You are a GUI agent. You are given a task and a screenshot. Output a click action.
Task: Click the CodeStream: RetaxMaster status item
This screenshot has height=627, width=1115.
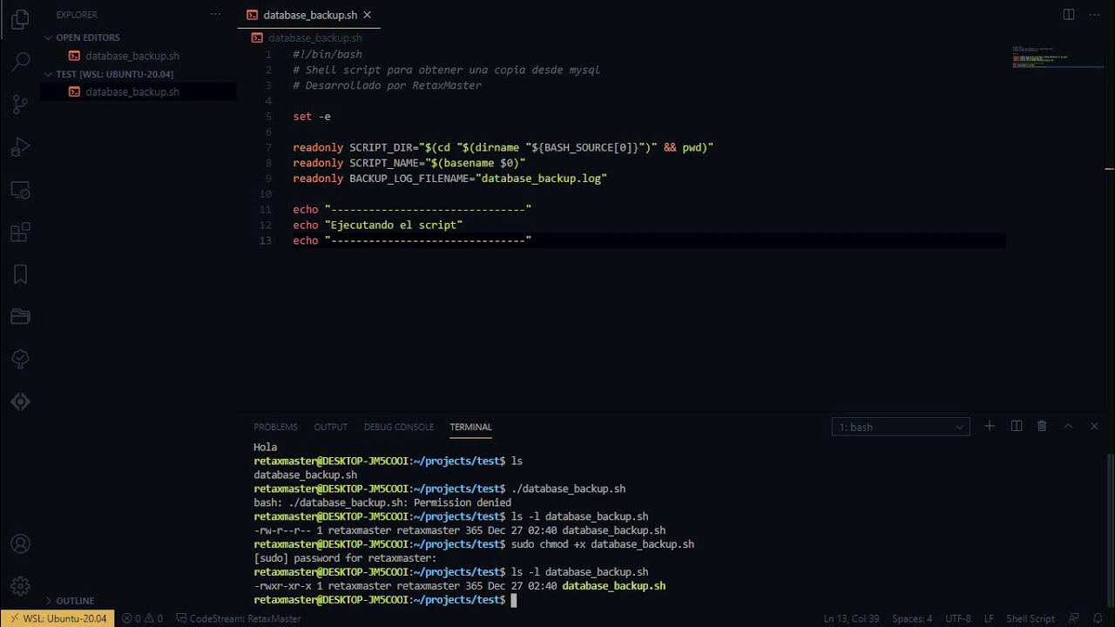coord(239,618)
